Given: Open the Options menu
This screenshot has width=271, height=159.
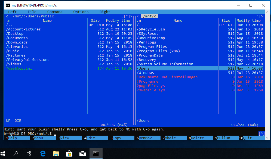Looking at the screenshot, I should click(81, 12).
